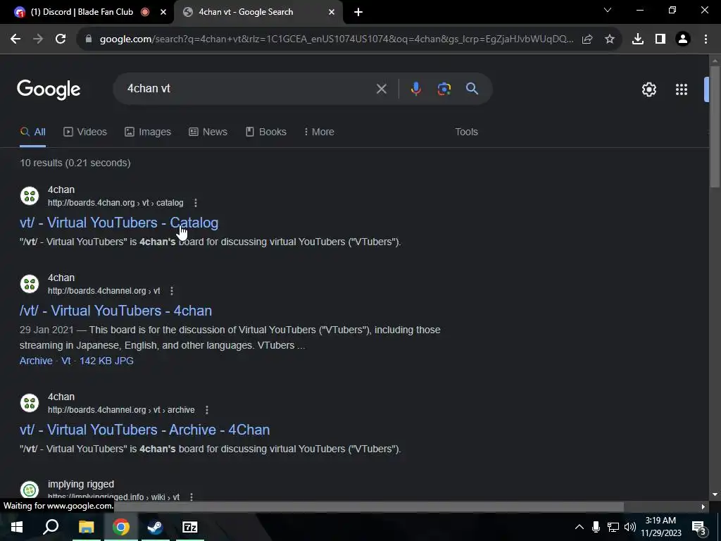Click vertical page scrollbar

[x=715, y=127]
